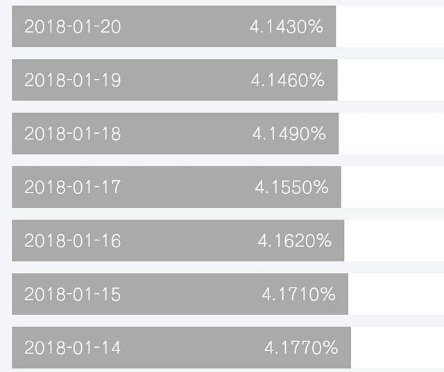Screen dimensions: 444x372
Task: Select the 2018-01-14 date label
Action: (x=72, y=348)
